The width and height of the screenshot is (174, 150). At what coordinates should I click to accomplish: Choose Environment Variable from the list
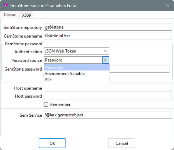click(x=77, y=74)
